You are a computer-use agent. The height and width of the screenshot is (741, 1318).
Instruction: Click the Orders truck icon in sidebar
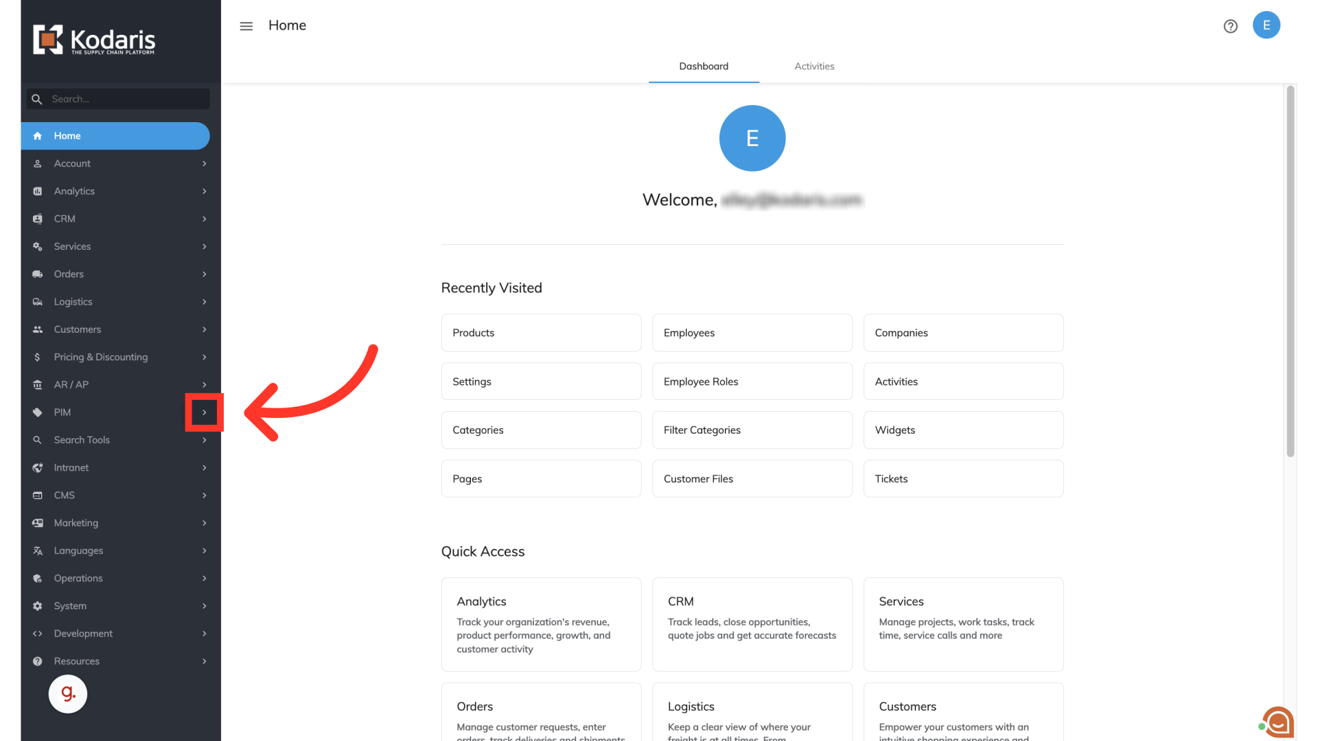pyautogui.click(x=38, y=274)
